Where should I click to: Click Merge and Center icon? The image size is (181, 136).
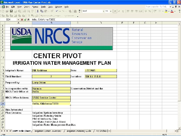coord(140,11)
